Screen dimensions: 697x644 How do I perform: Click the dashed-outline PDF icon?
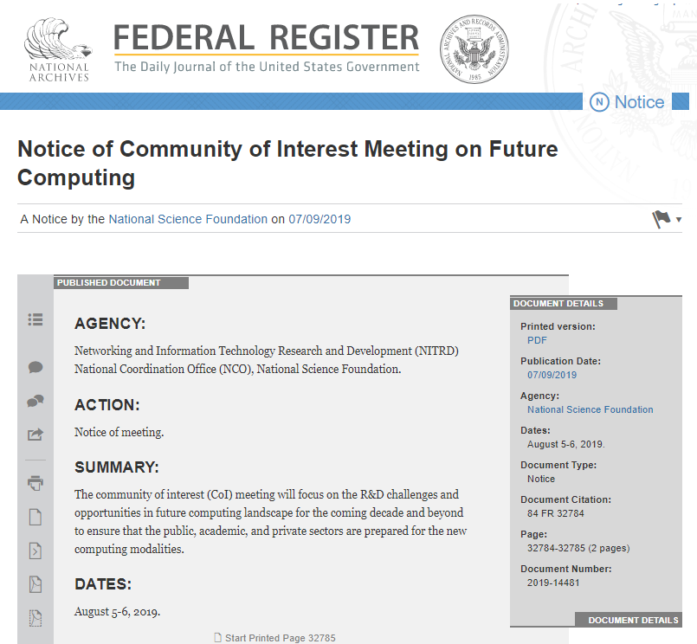35,618
